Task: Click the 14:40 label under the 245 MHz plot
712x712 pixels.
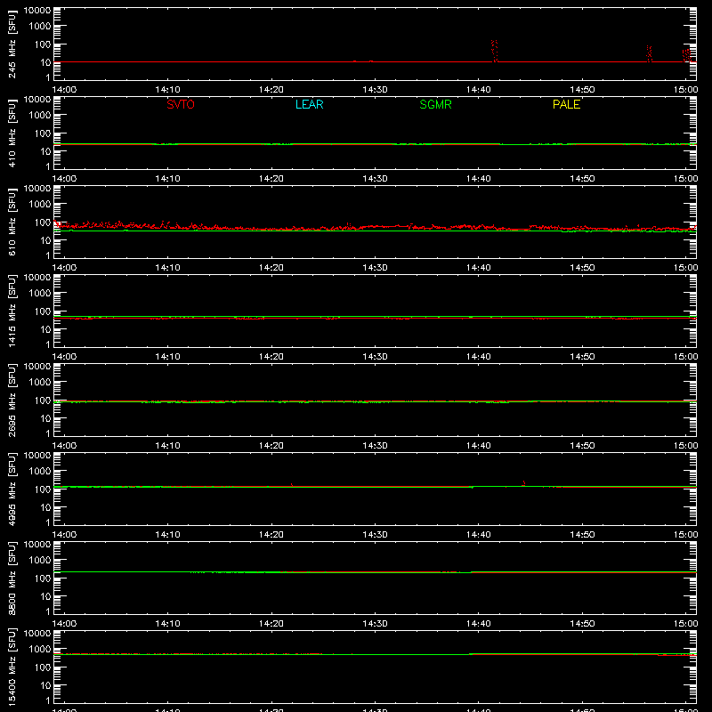Action: [x=478, y=90]
